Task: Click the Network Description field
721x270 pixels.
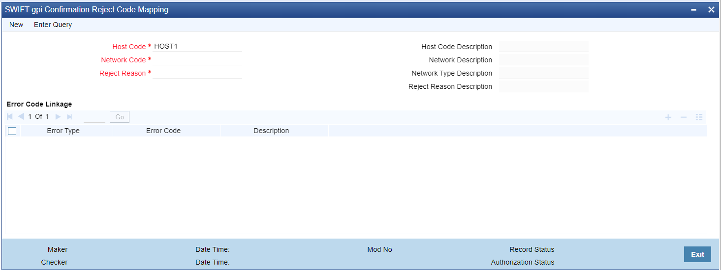Action: [x=544, y=60]
